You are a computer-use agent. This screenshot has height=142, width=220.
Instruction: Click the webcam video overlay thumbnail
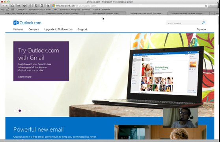(x=181, y=118)
